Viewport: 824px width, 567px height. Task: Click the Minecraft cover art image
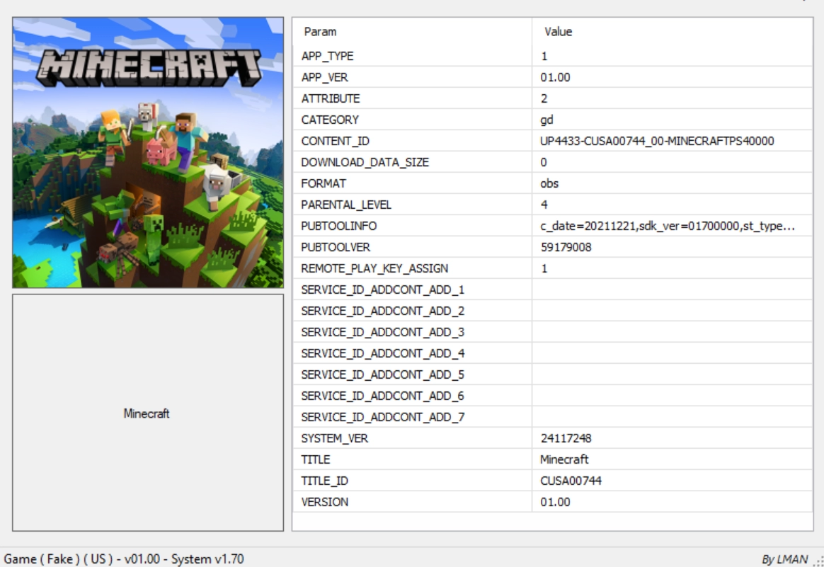point(147,152)
